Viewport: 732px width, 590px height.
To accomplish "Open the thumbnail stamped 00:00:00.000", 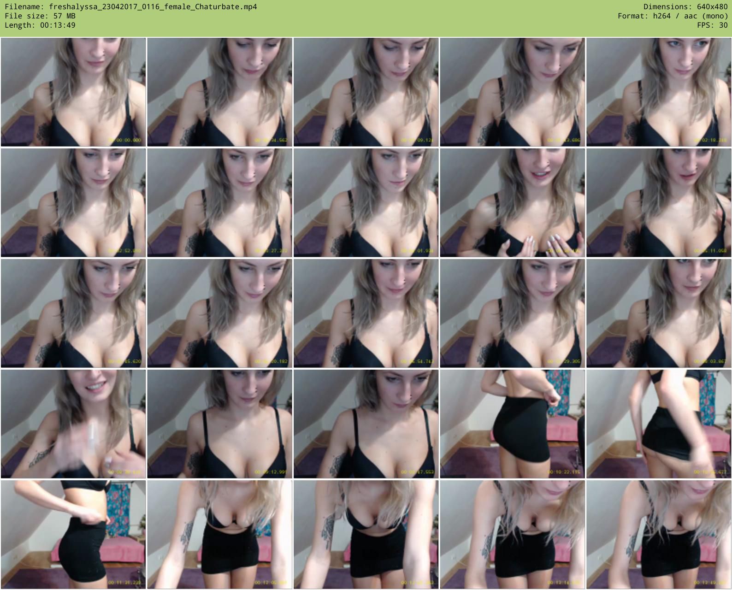I will (x=73, y=92).
